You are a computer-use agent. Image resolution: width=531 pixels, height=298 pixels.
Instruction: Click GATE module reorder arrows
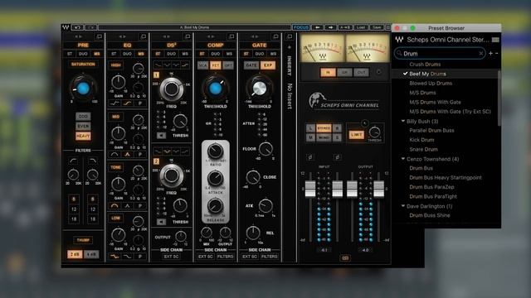(255, 36)
